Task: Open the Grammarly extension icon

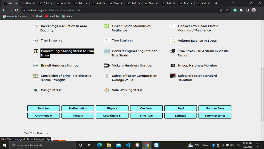Action: [235, 10]
